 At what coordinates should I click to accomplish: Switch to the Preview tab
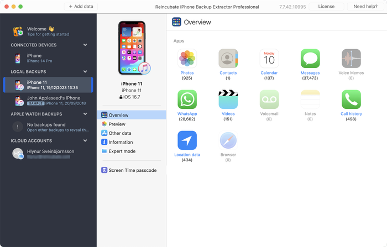click(x=132, y=124)
